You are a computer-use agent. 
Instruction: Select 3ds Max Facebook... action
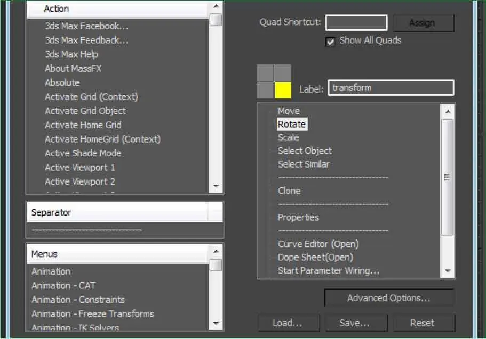tap(86, 26)
